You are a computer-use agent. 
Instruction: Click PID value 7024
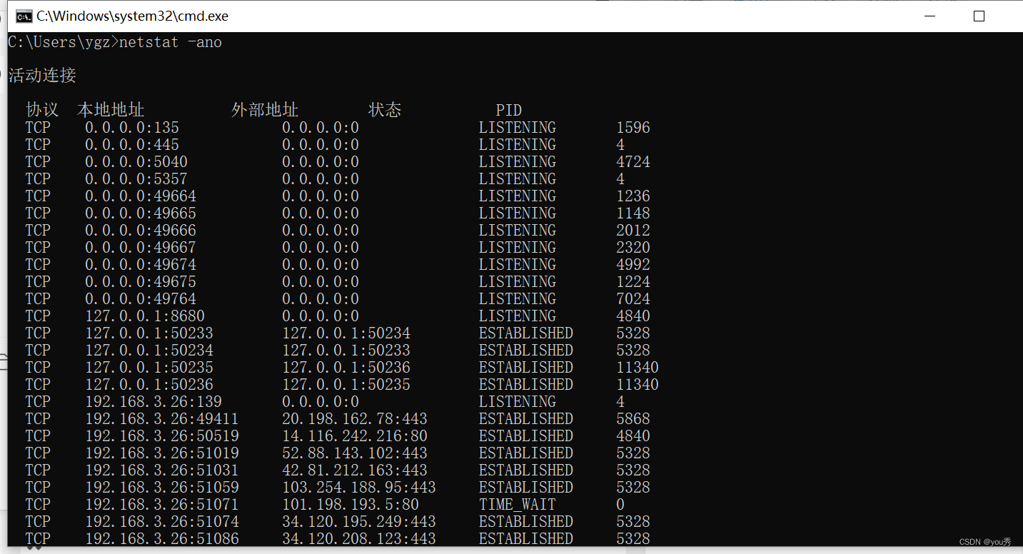[x=633, y=299]
